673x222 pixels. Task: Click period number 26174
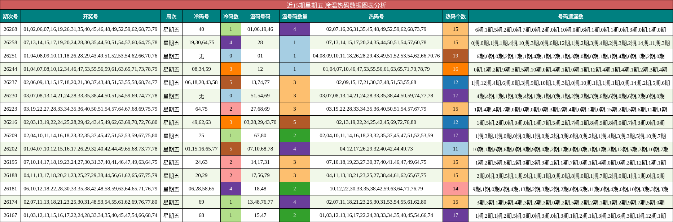coord(10,202)
